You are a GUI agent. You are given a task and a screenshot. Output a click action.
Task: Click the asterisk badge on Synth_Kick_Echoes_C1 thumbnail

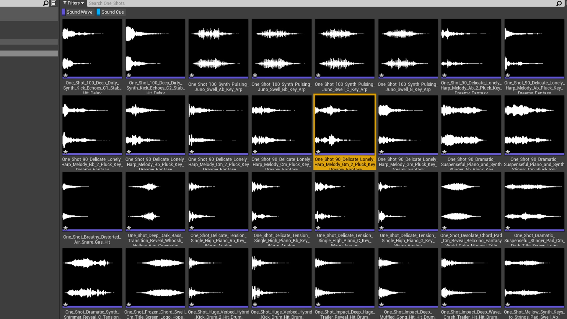coord(66,75)
